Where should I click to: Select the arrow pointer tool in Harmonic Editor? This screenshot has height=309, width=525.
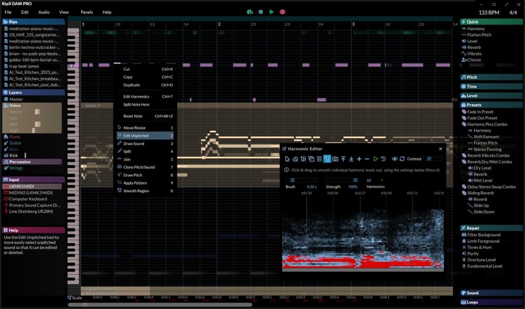point(287,159)
